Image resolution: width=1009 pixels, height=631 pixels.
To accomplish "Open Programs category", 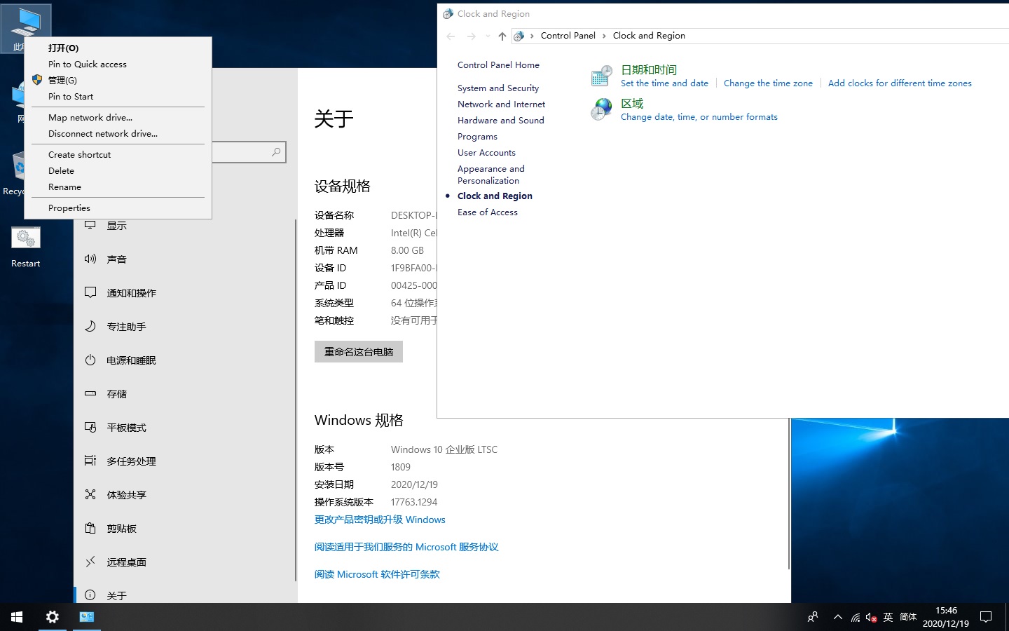I will click(477, 136).
